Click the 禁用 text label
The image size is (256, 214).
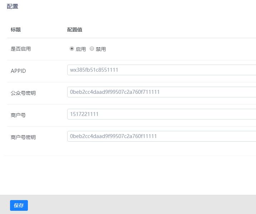(101, 49)
